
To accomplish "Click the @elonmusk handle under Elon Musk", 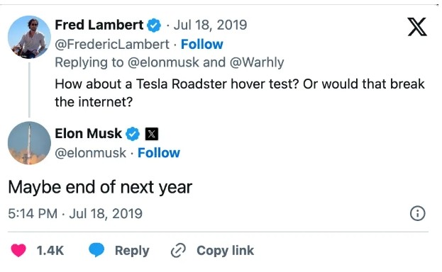I will [91, 153].
